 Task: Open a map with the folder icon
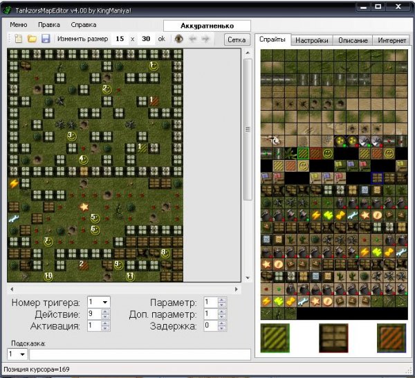tap(32, 39)
